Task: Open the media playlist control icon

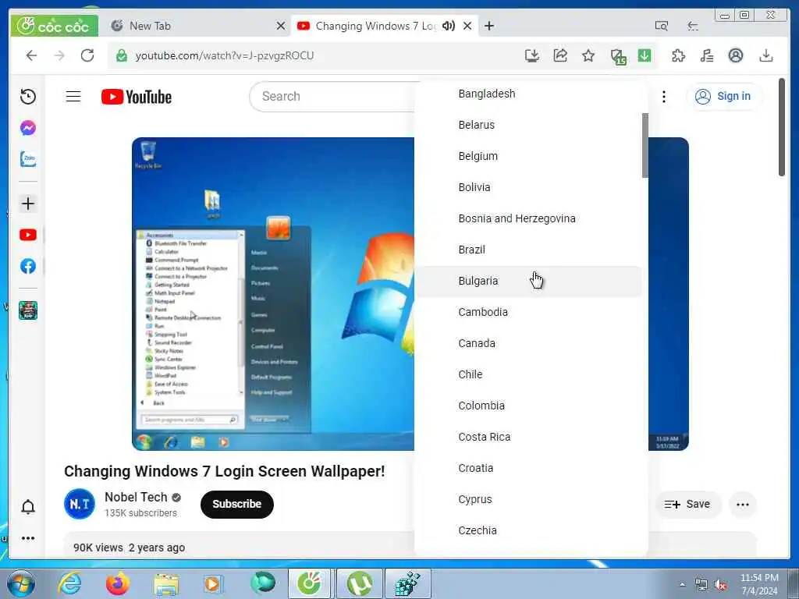Action: point(707,55)
